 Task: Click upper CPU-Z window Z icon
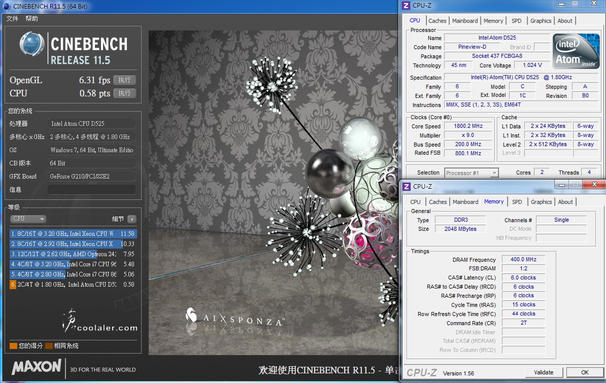coord(406,6)
